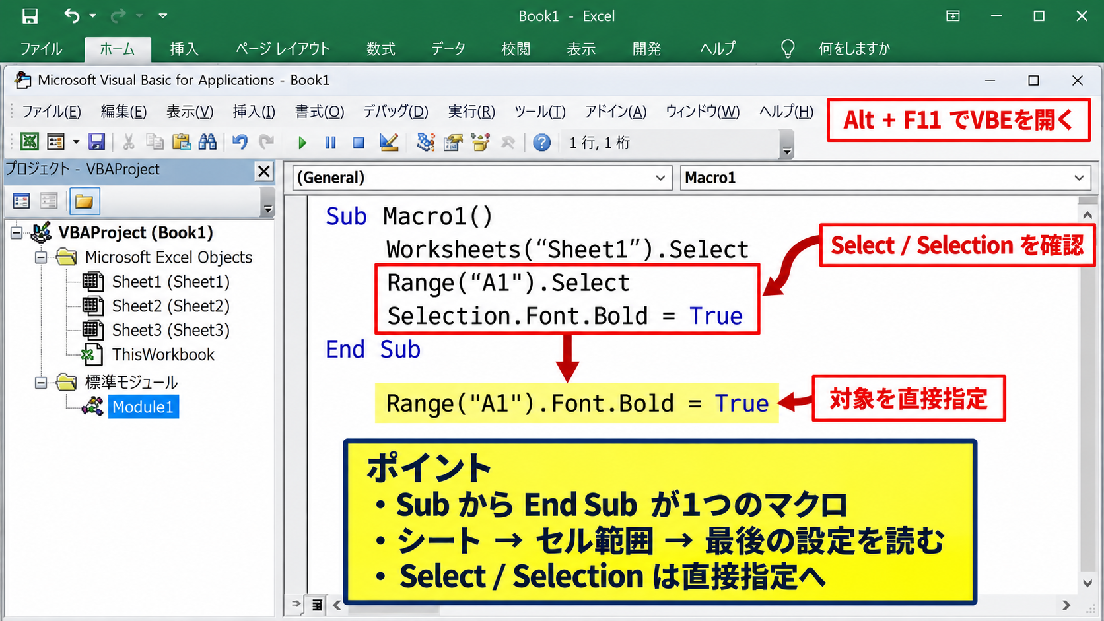Open VBE 書式(O) menu
1104x621 pixels.
pyautogui.click(x=320, y=112)
